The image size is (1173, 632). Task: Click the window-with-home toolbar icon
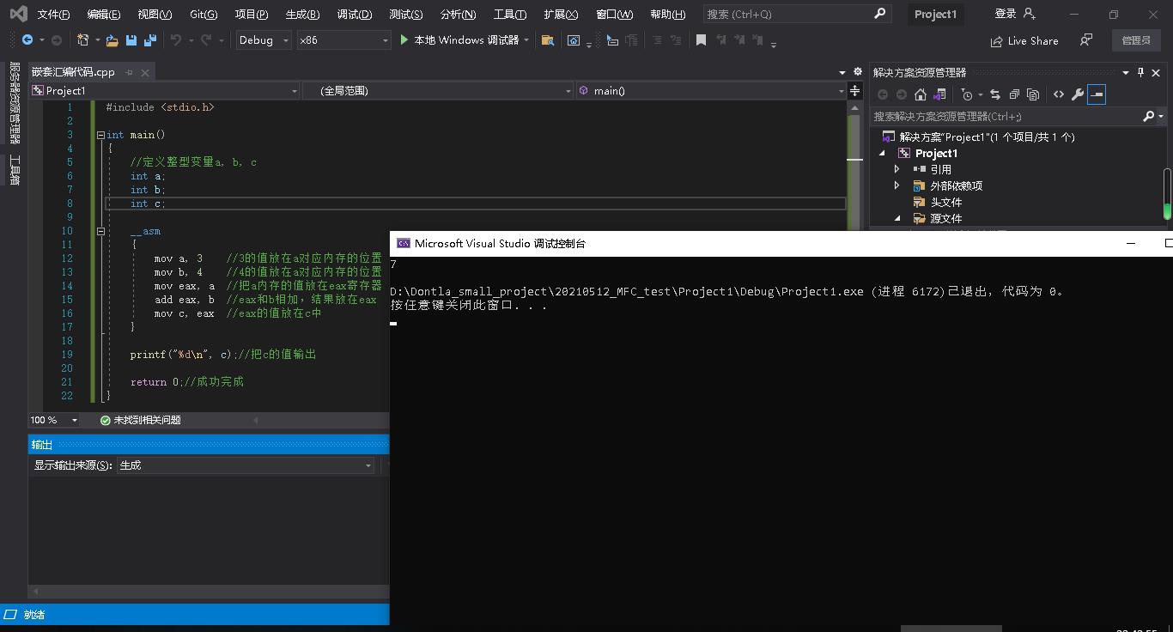point(574,40)
